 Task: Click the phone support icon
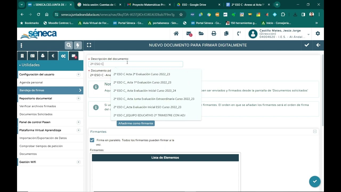(239, 34)
